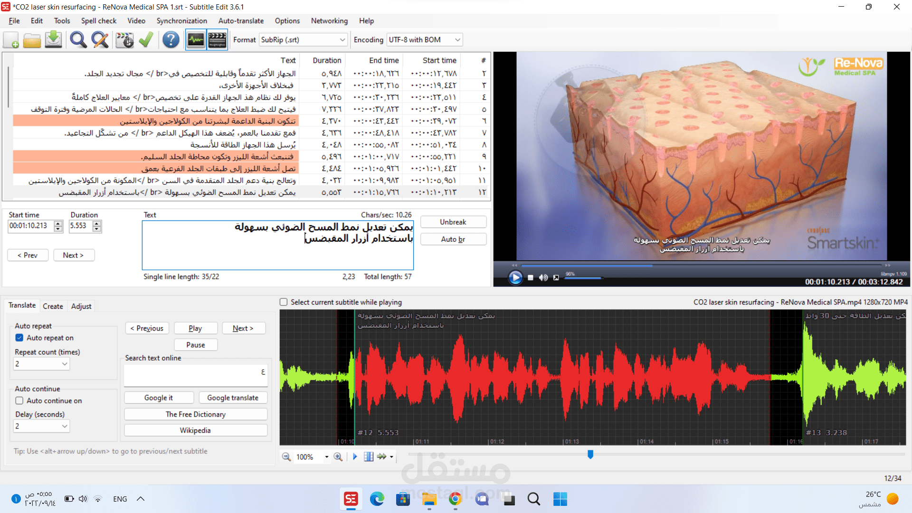Zoom out the waveform with minus magnifier

286,457
